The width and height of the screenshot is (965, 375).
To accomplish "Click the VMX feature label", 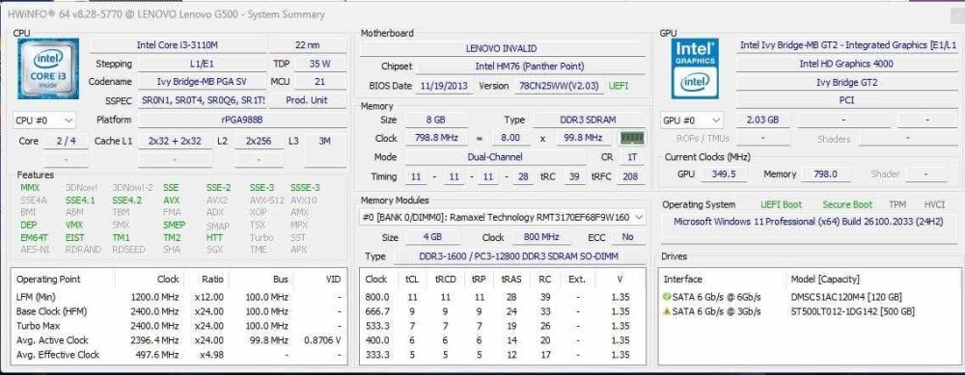I will click(x=74, y=225).
